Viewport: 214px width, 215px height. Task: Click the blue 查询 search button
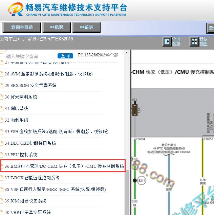65,56
